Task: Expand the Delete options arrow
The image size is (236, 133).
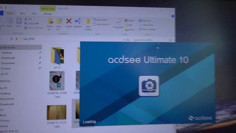Action: point(69,29)
